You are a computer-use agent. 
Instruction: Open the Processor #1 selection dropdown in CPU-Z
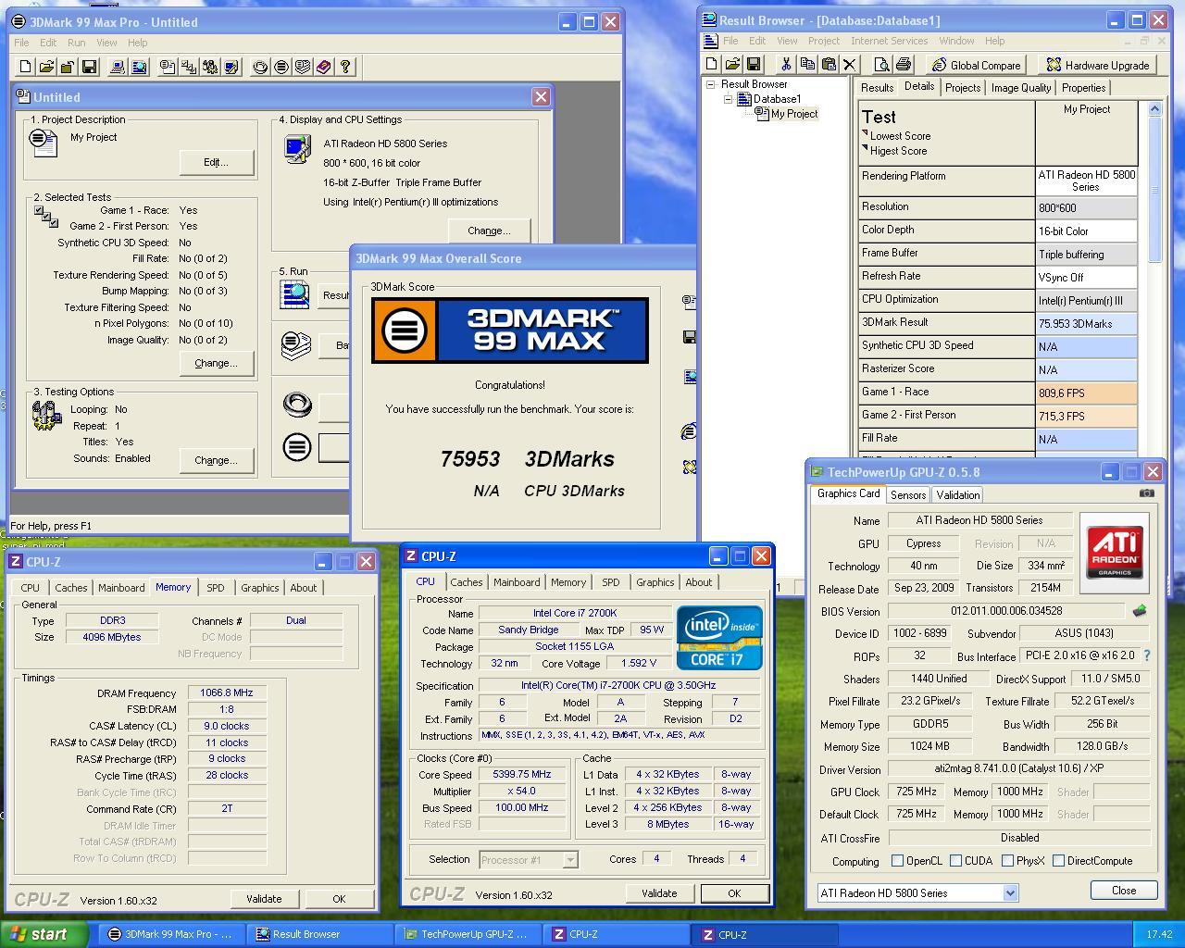coord(570,860)
